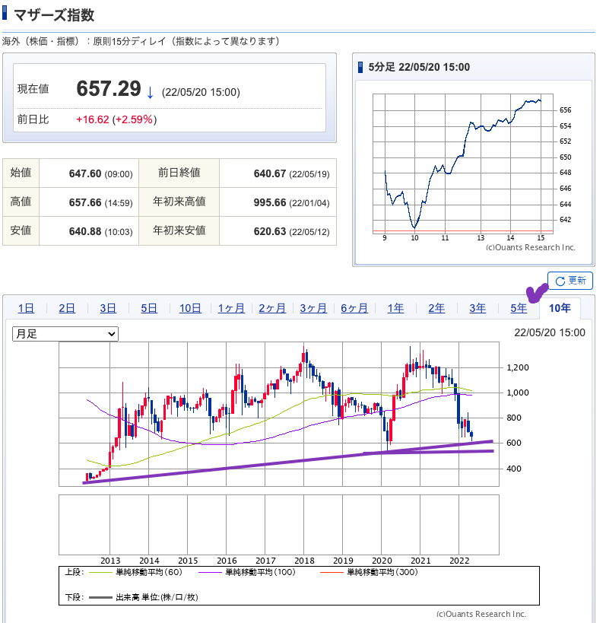606x623 pixels.
Task: Click the 更新 refresh button
Action: click(x=570, y=281)
